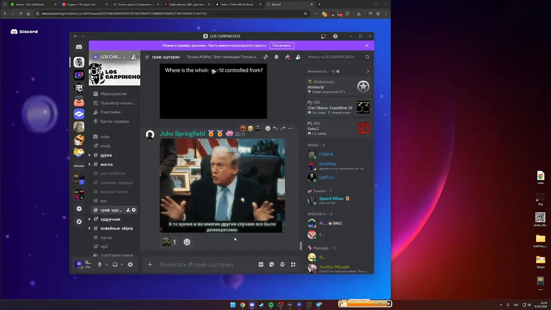This screenshot has width=551, height=310.
Task: Dismiss the streamer mode banner
Action: pos(367,45)
